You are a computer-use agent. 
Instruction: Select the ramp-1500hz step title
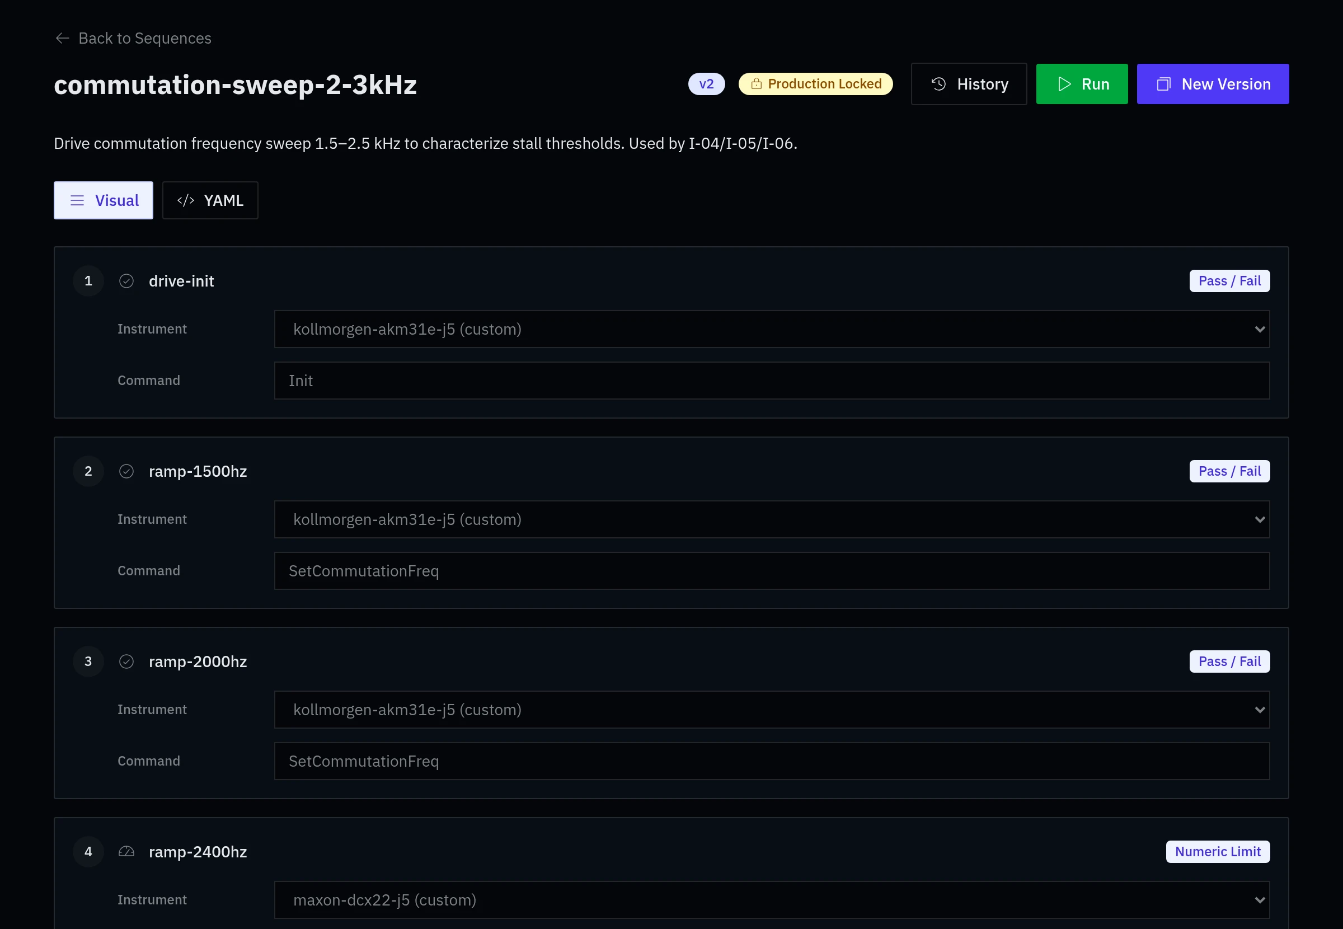tap(198, 471)
